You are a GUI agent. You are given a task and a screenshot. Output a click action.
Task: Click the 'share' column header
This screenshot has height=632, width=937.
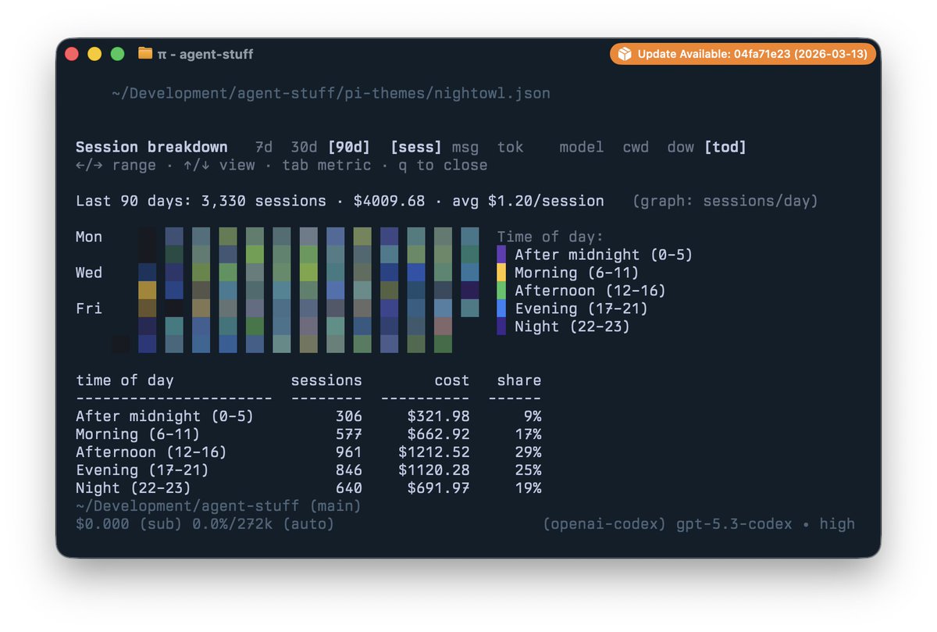pos(519,380)
